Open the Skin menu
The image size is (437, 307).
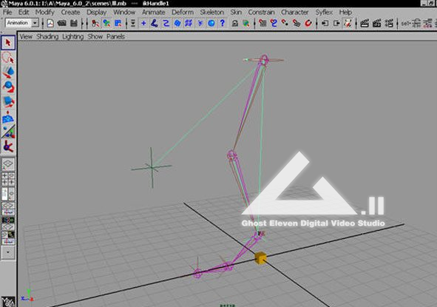[x=236, y=13]
